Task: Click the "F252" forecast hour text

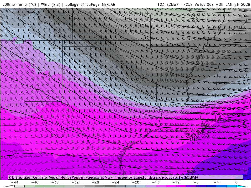Action: 188,4
